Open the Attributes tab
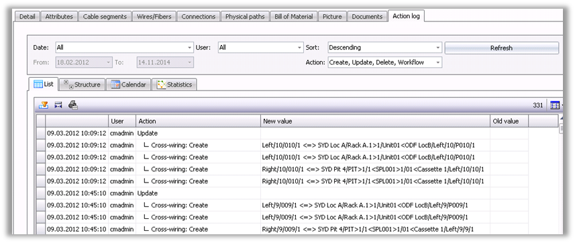575x243 pixels. click(60, 17)
